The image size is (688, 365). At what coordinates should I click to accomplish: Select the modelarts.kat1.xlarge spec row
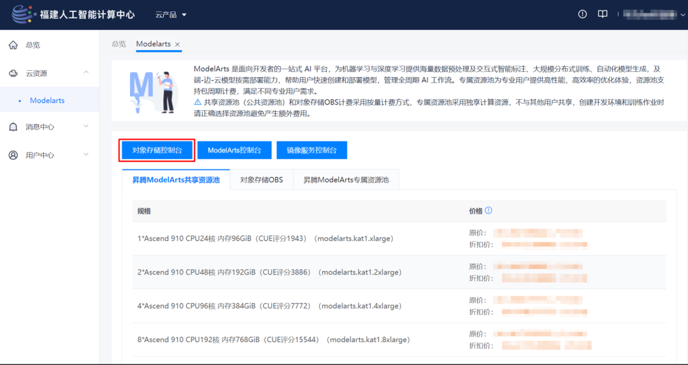pyautogui.click(x=399, y=239)
